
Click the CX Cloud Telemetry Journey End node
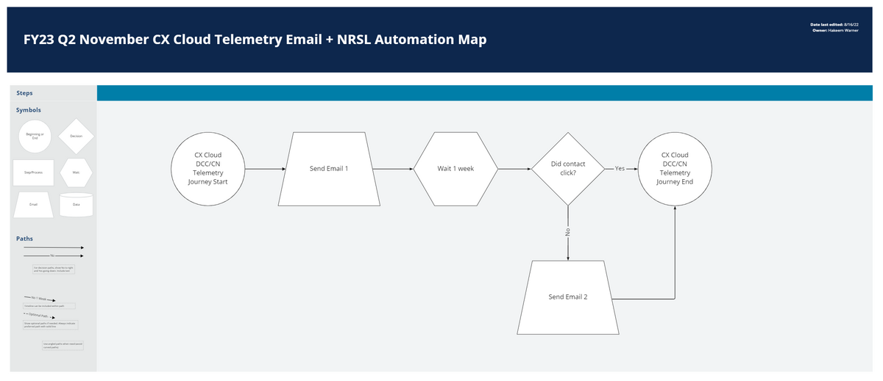[675, 169]
